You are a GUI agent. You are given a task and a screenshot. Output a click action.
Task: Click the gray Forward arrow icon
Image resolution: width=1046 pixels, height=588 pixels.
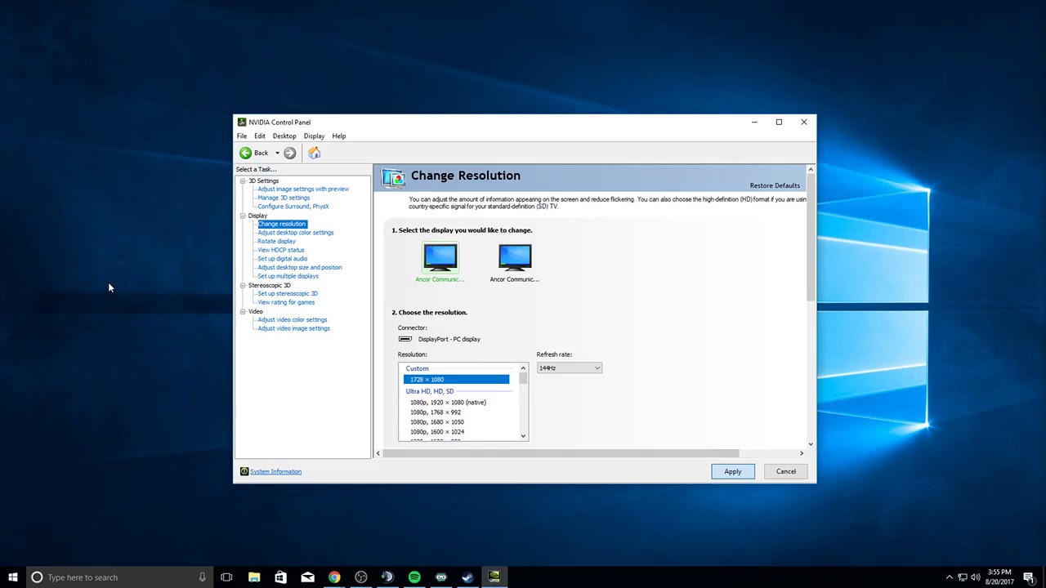pos(290,153)
